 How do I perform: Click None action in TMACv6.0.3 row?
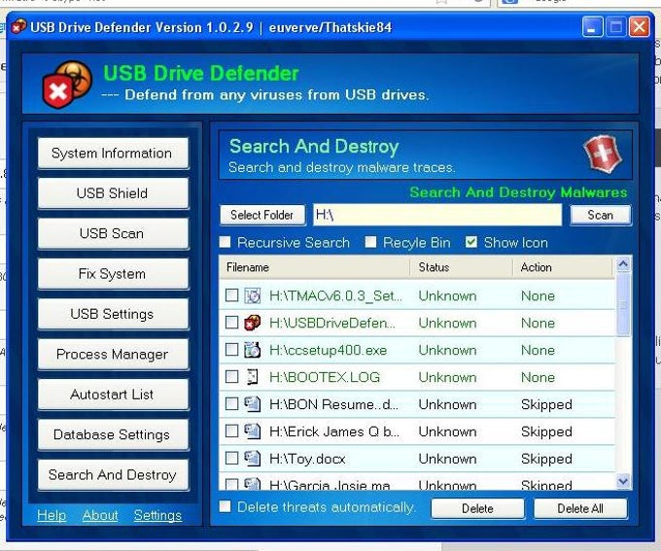538,295
